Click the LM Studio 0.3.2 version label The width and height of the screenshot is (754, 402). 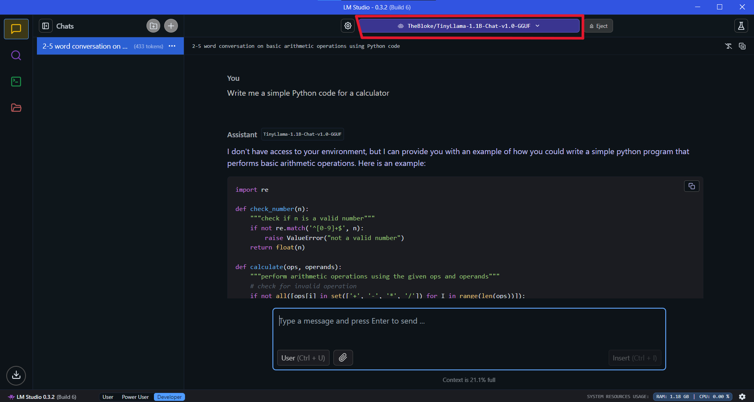tap(42, 397)
